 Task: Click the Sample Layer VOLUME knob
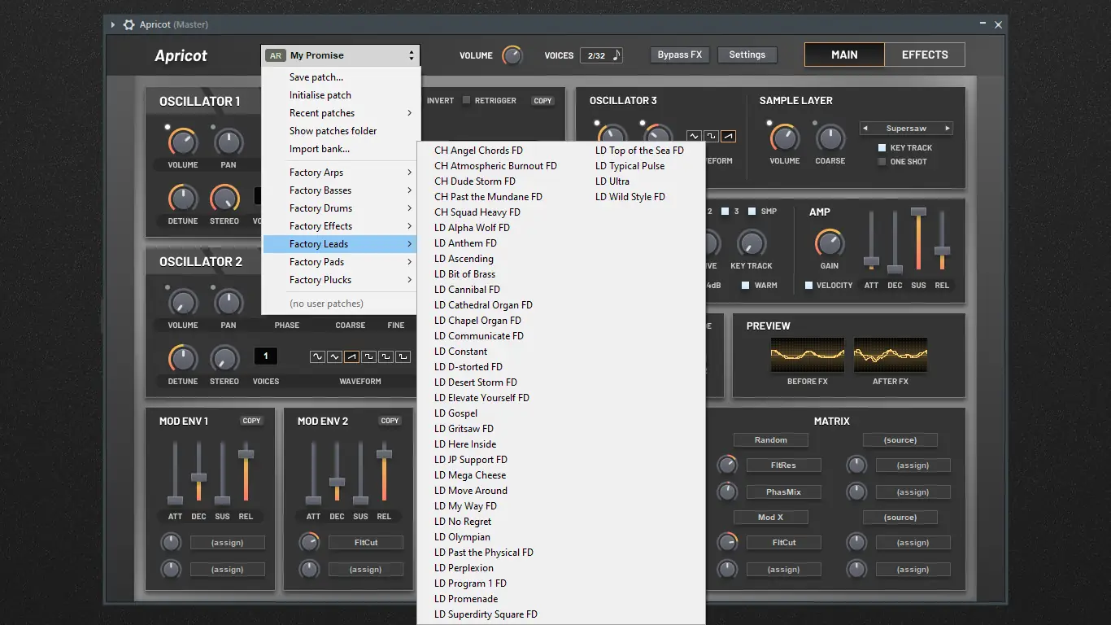pyautogui.click(x=785, y=138)
